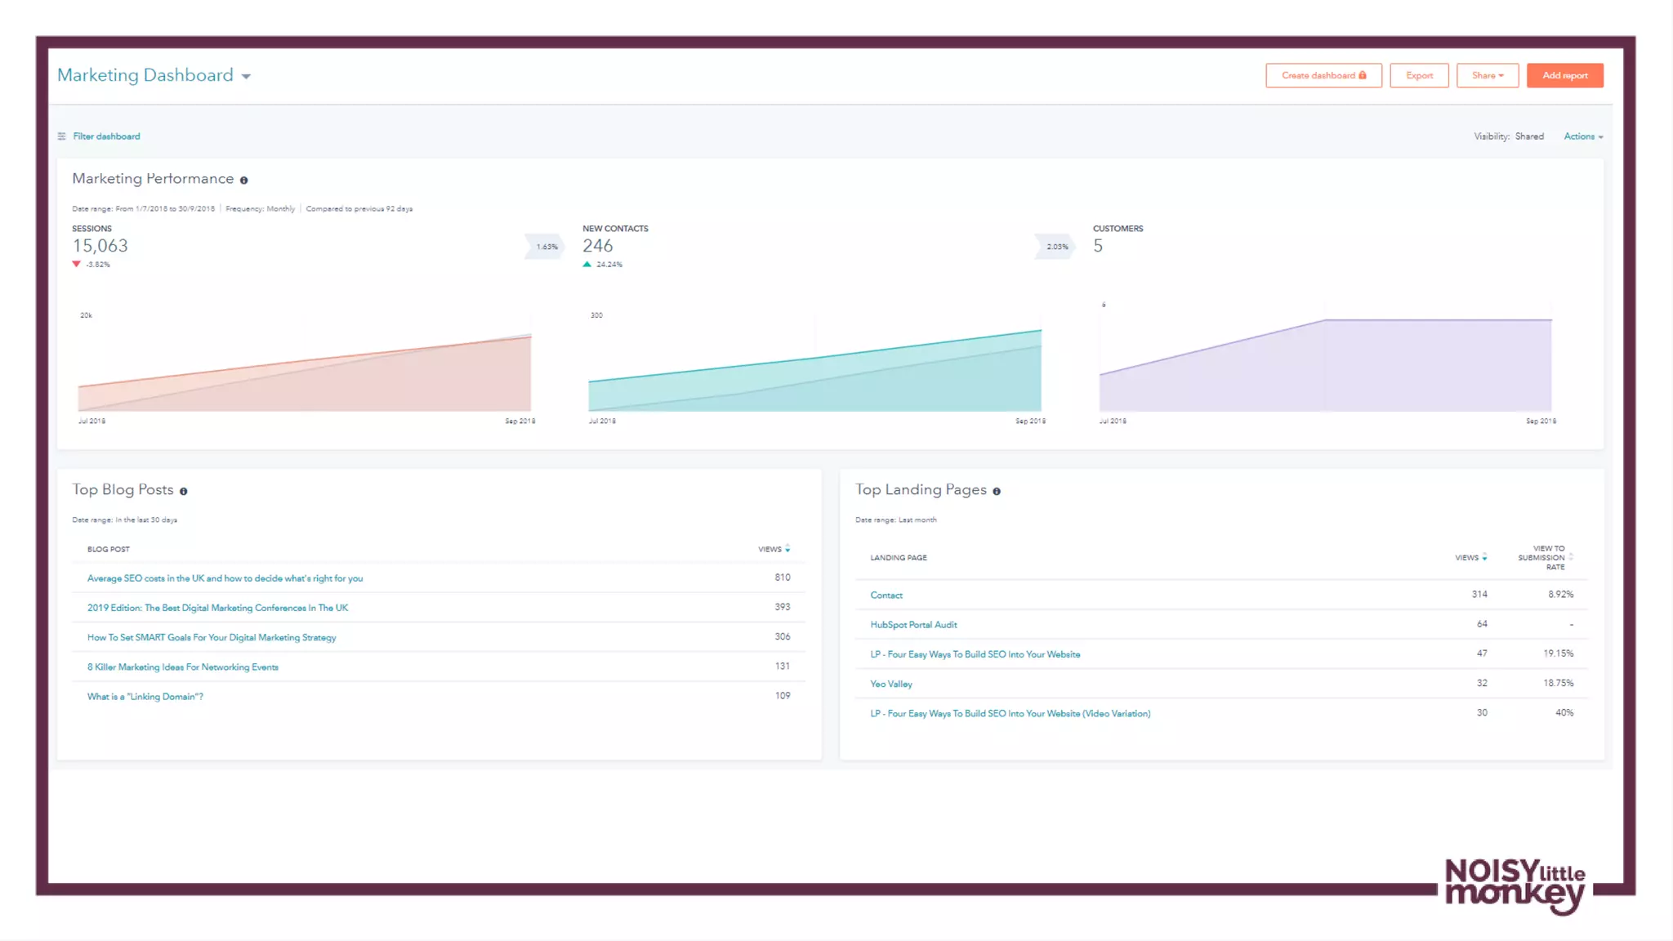The image size is (1673, 941).
Task: Sort landing pages by Views arrow
Action: tap(1484, 557)
